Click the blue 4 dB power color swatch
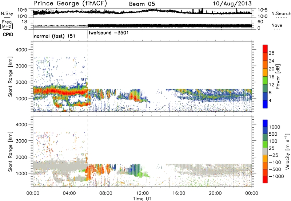291x201 pixels. click(265, 104)
